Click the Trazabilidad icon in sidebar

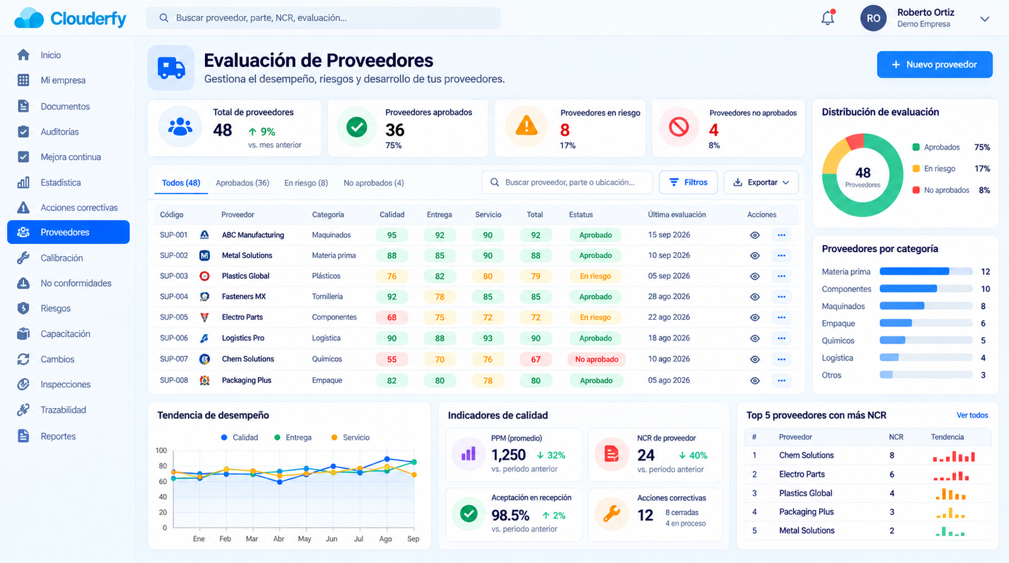(23, 410)
